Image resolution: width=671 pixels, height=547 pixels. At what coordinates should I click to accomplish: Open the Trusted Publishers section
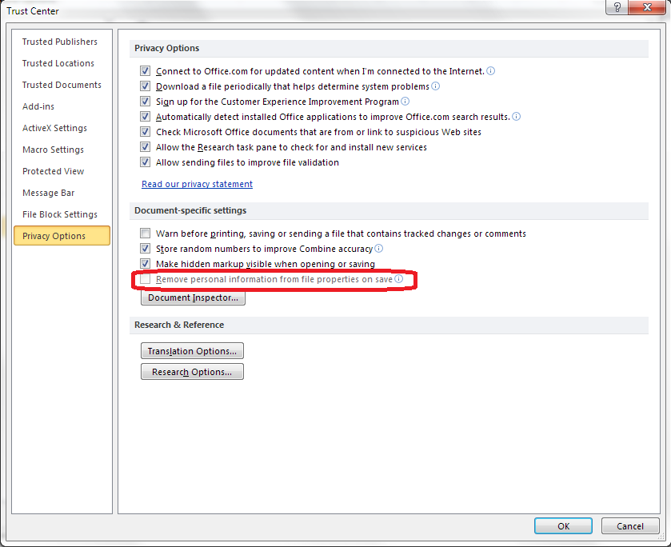[60, 42]
